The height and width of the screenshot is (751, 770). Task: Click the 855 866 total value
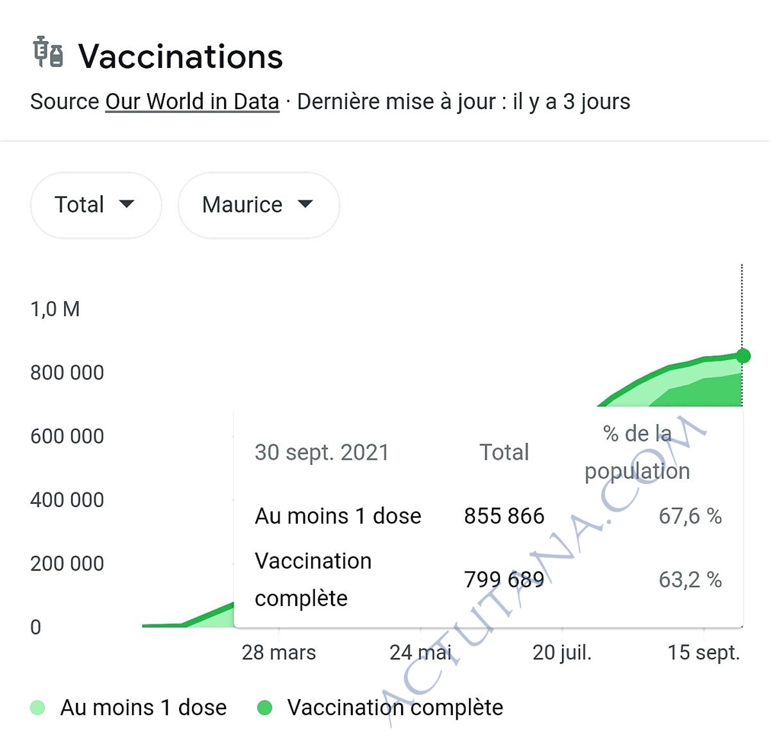pos(504,515)
